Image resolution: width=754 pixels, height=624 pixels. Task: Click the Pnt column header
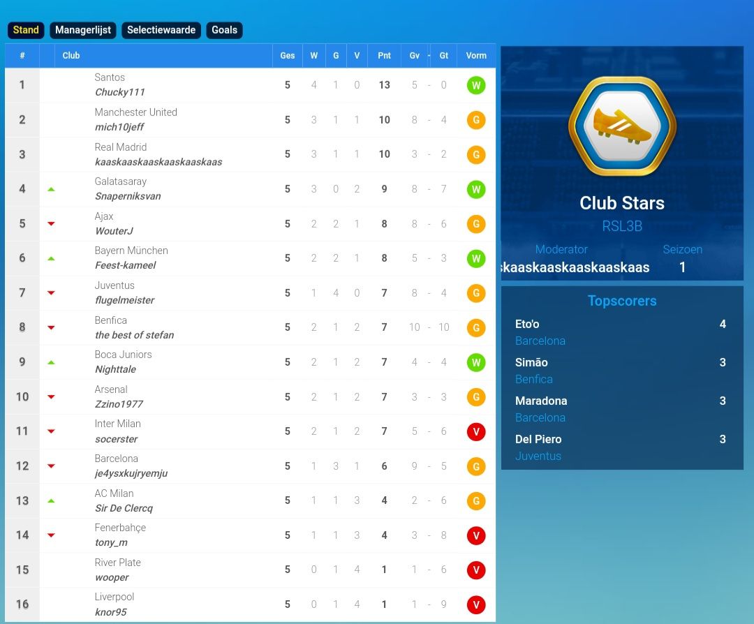point(384,56)
